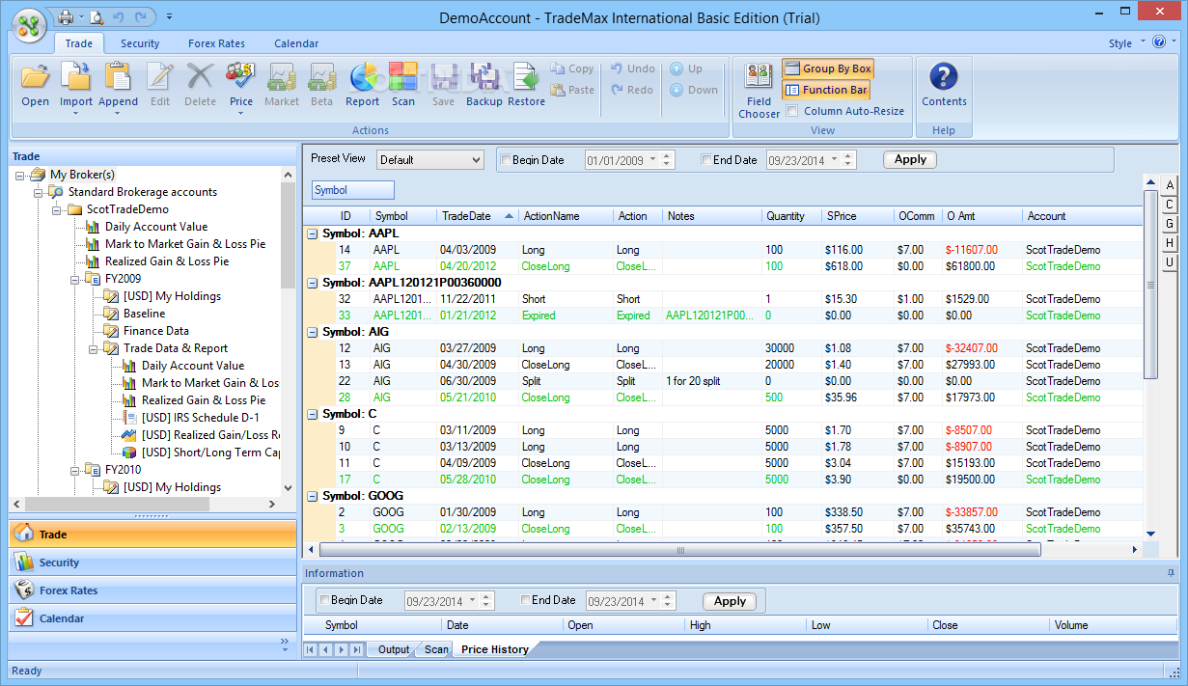
Task: Open Forex Rates in navigation pane
Action: click(x=153, y=590)
